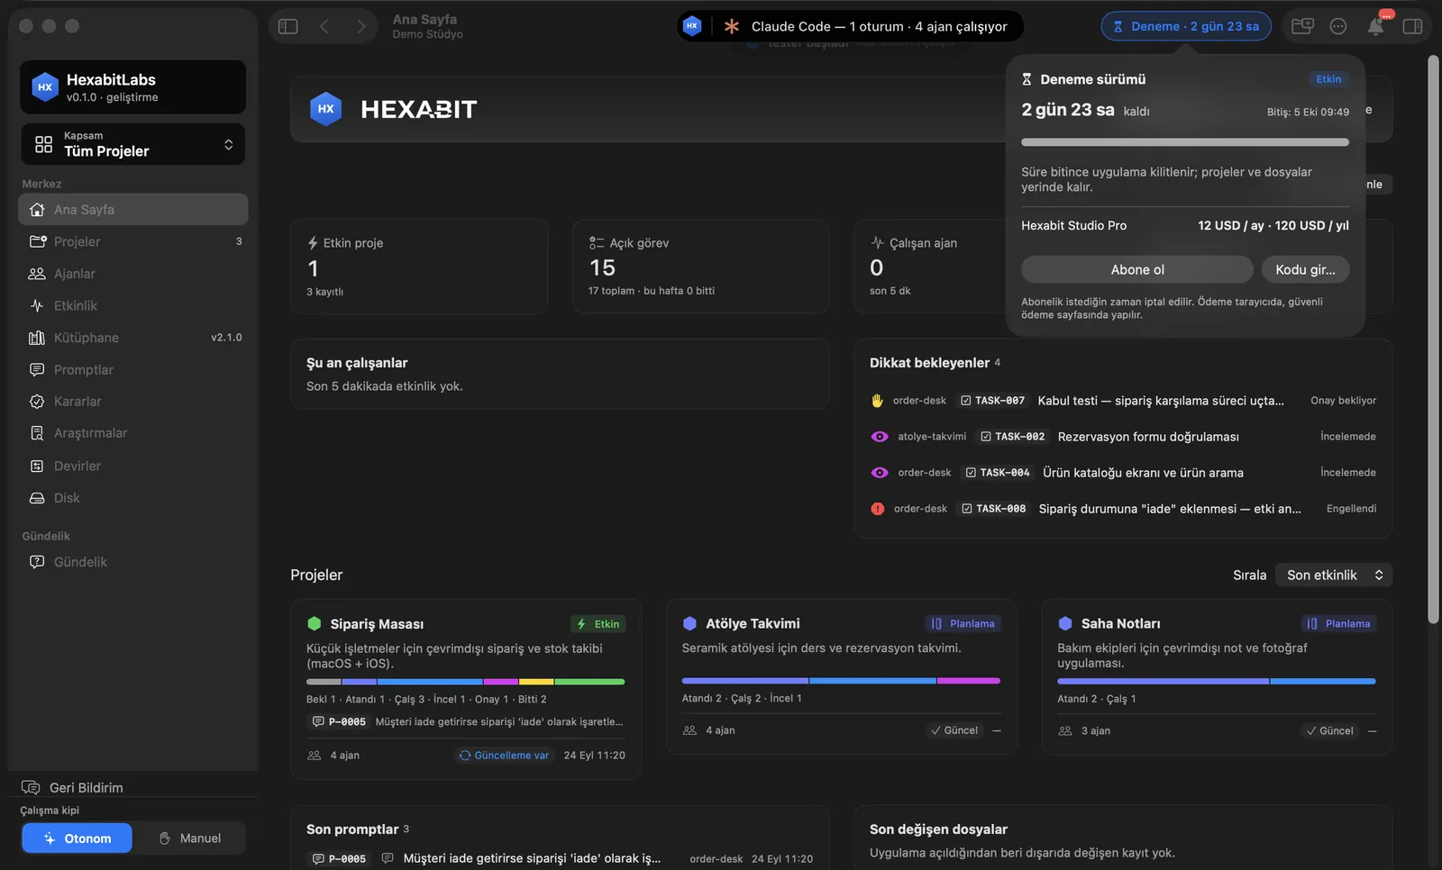Toggle the left sidebar panel icon

288,26
